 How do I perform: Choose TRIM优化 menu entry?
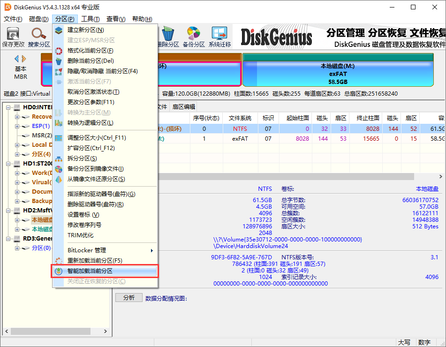(105, 235)
